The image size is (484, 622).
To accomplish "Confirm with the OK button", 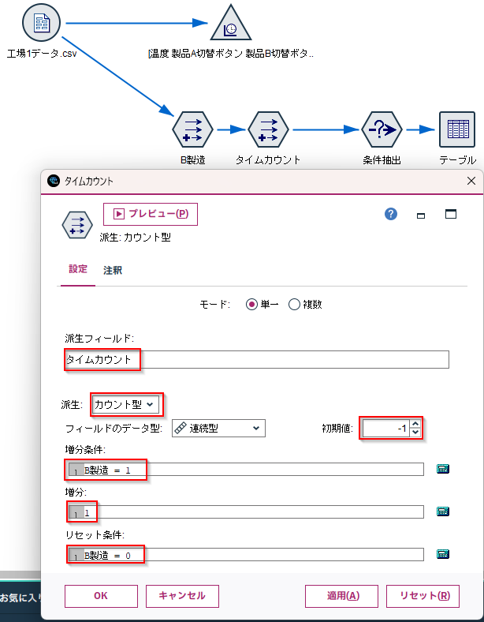I will [x=101, y=596].
